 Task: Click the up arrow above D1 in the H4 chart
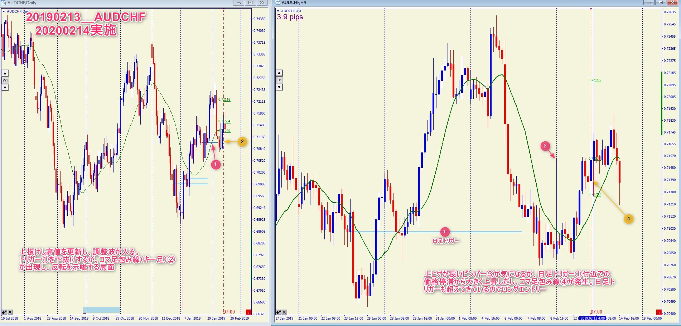point(280,73)
